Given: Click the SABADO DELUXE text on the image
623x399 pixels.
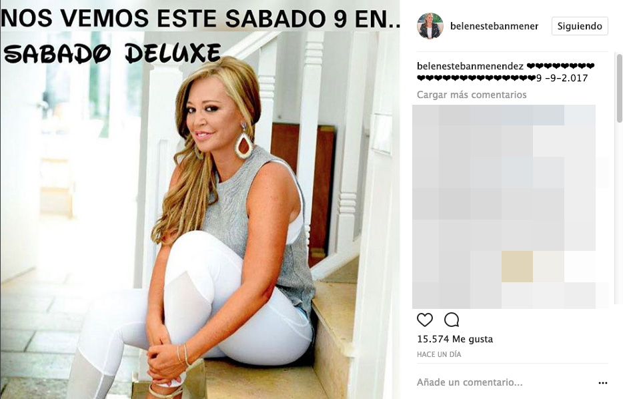Looking at the screenshot, I should pyautogui.click(x=111, y=53).
